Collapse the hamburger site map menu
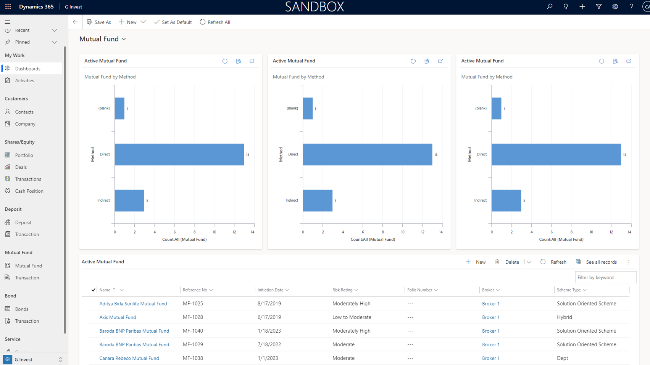Viewport: 650px width, 365px height. pyautogui.click(x=8, y=22)
